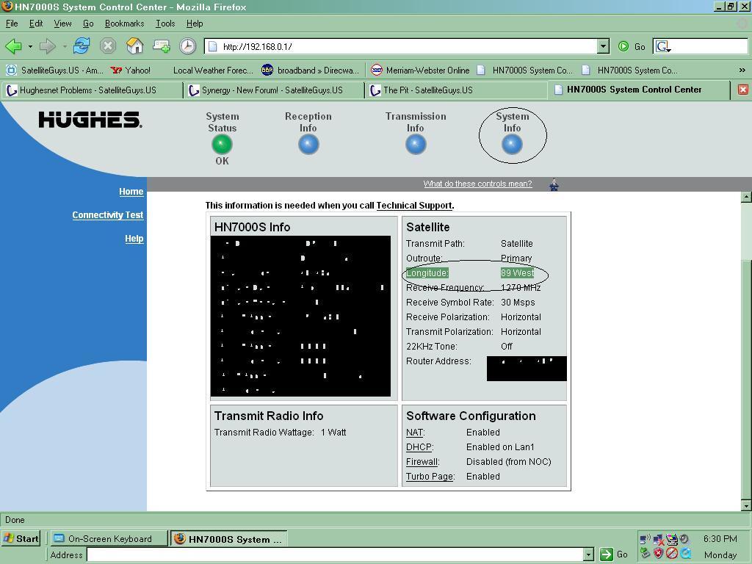Open the History clock toolbar icon
The height and width of the screenshot is (564, 752).
[x=187, y=46]
